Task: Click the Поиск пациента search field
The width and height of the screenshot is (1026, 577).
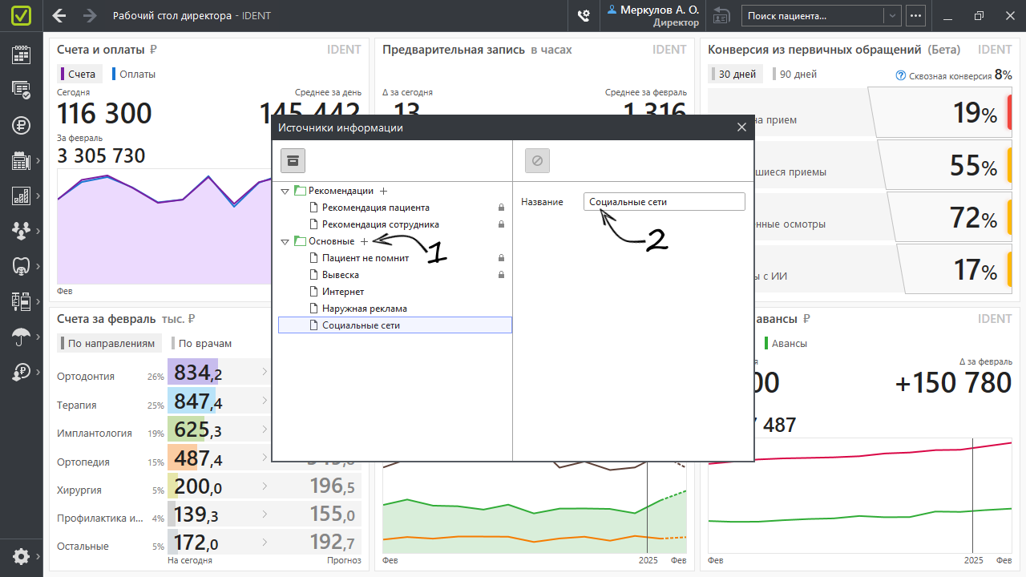Action: pos(813,15)
